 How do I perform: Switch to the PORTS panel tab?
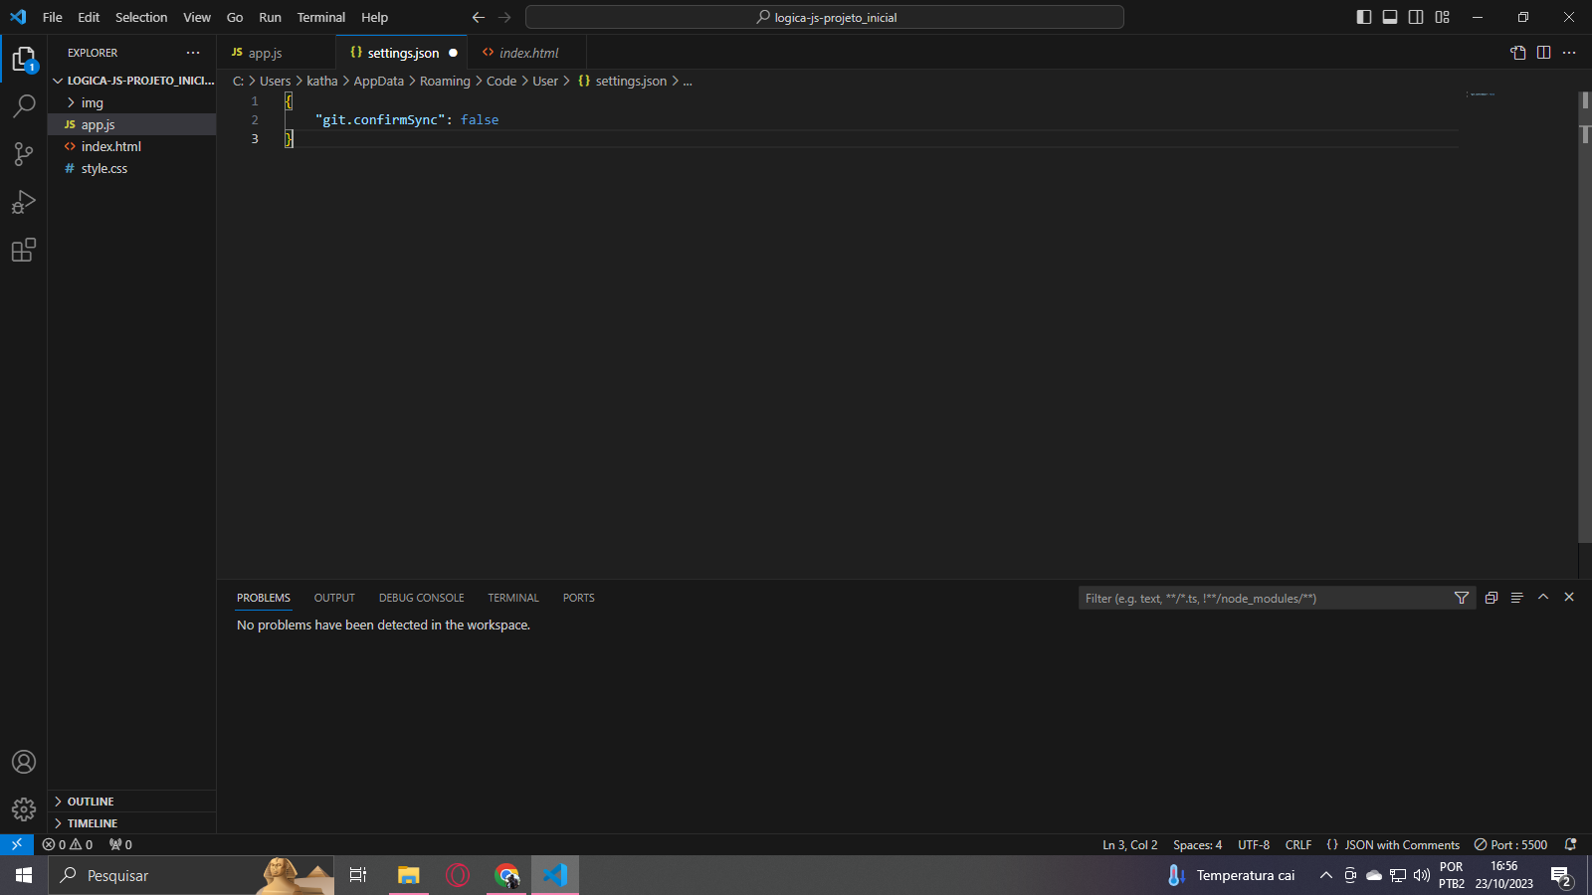click(579, 598)
